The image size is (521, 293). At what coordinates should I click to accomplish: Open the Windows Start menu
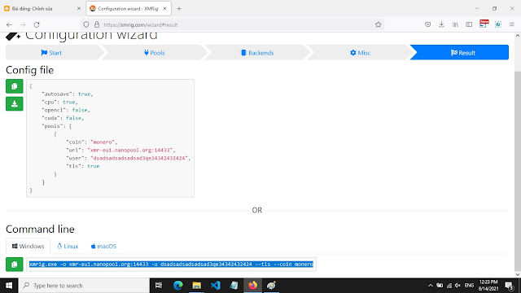coord(9,286)
